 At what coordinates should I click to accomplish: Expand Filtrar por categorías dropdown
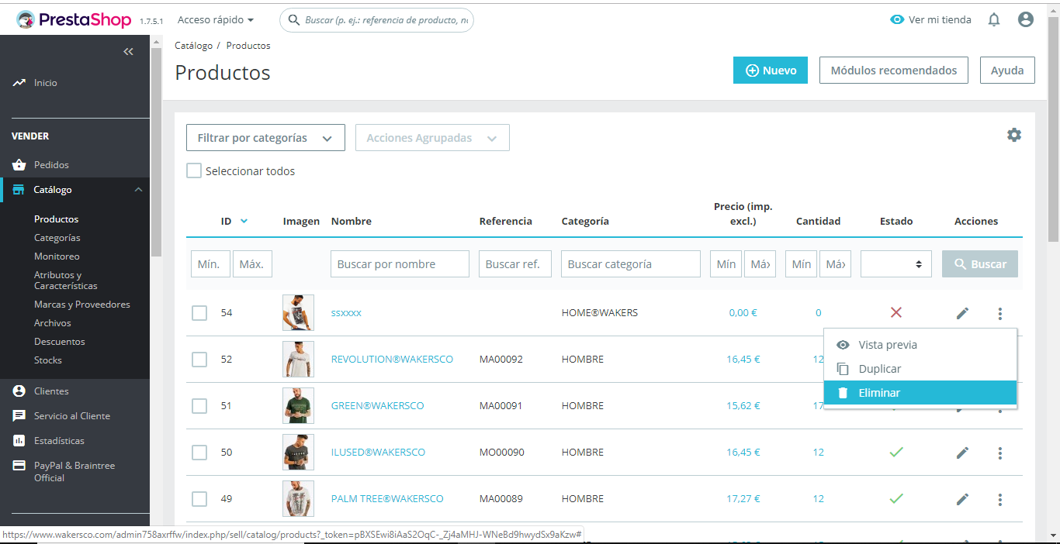point(265,138)
